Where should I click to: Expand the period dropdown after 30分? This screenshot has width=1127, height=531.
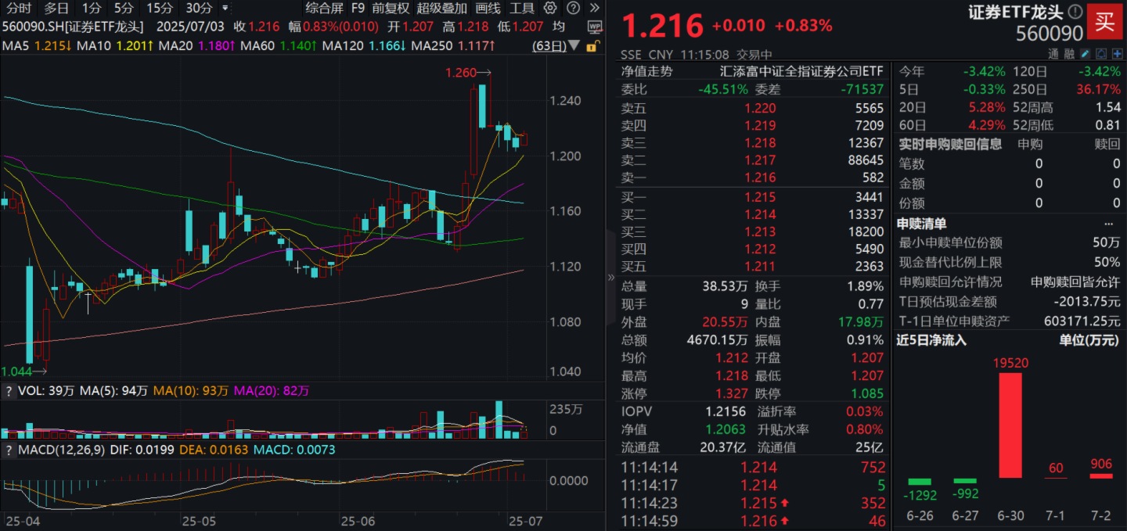pyautogui.click(x=225, y=9)
